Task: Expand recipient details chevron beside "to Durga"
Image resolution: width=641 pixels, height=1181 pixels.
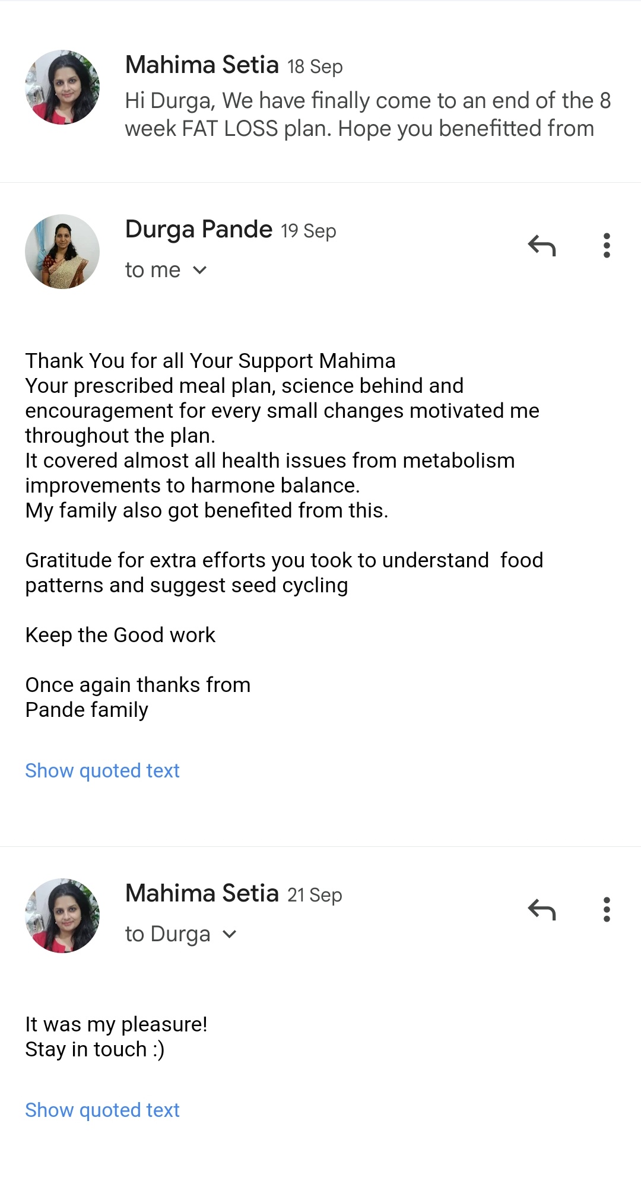Action: pyautogui.click(x=230, y=935)
